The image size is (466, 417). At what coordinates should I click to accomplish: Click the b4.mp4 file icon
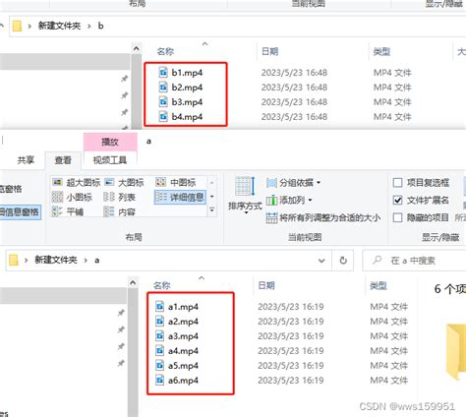[163, 116]
